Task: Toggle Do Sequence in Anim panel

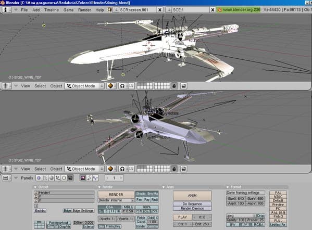Action: click(192, 204)
